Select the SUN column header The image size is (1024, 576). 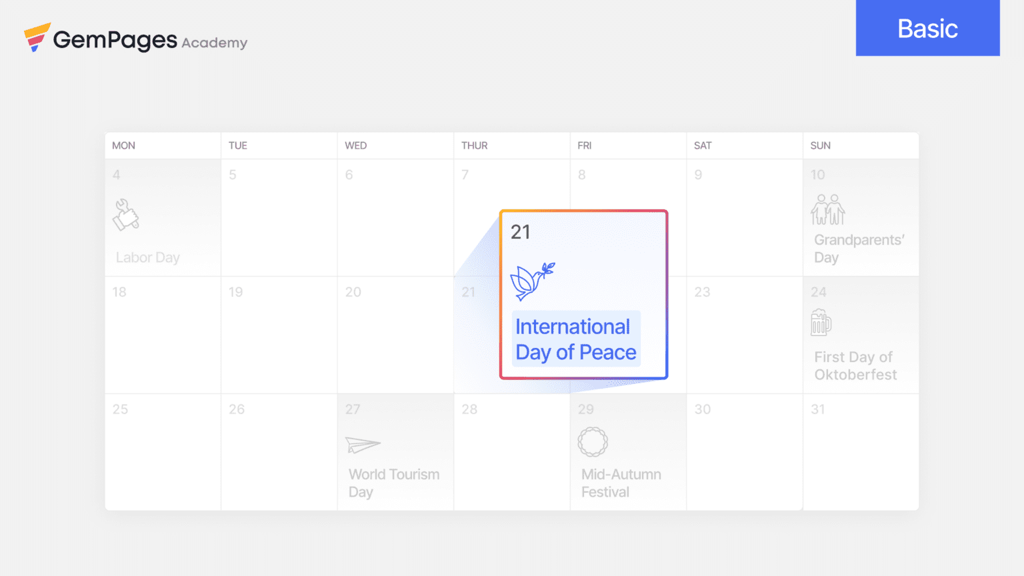point(820,145)
